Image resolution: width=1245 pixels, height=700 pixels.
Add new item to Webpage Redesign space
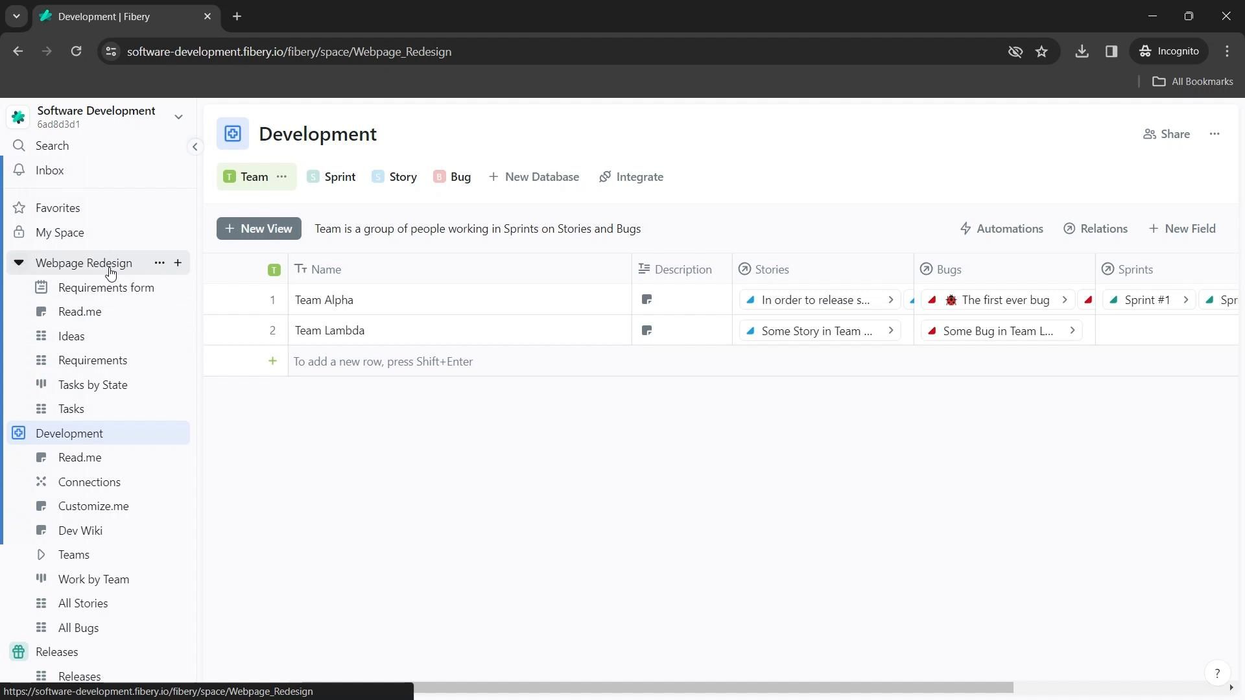[178, 263]
